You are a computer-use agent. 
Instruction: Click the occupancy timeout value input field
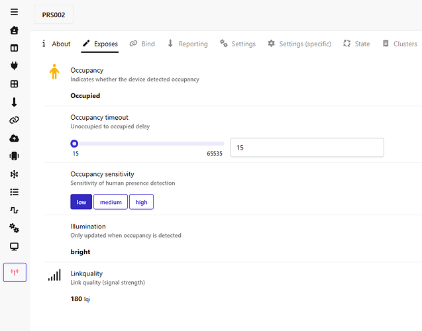coord(307,148)
